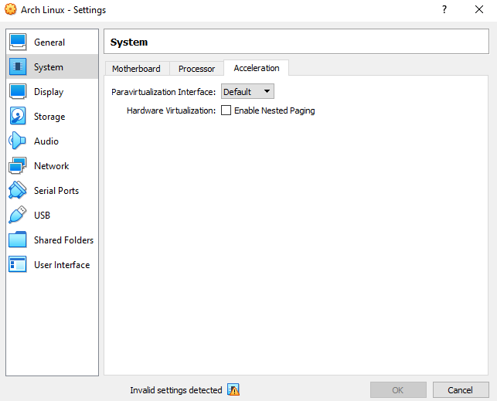This screenshot has height=401, width=497.
Task: Open Storage settings disk icon
Action: (18, 116)
